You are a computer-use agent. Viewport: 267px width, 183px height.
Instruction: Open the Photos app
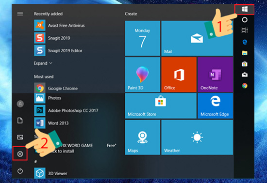[x=48, y=98]
